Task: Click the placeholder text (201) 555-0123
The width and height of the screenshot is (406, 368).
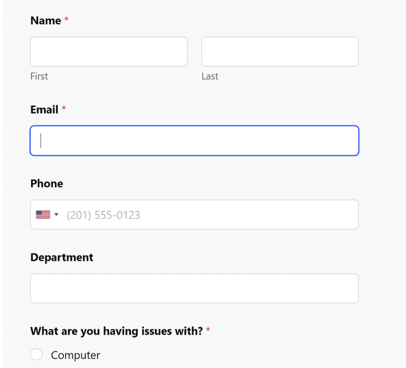Action: click(103, 215)
